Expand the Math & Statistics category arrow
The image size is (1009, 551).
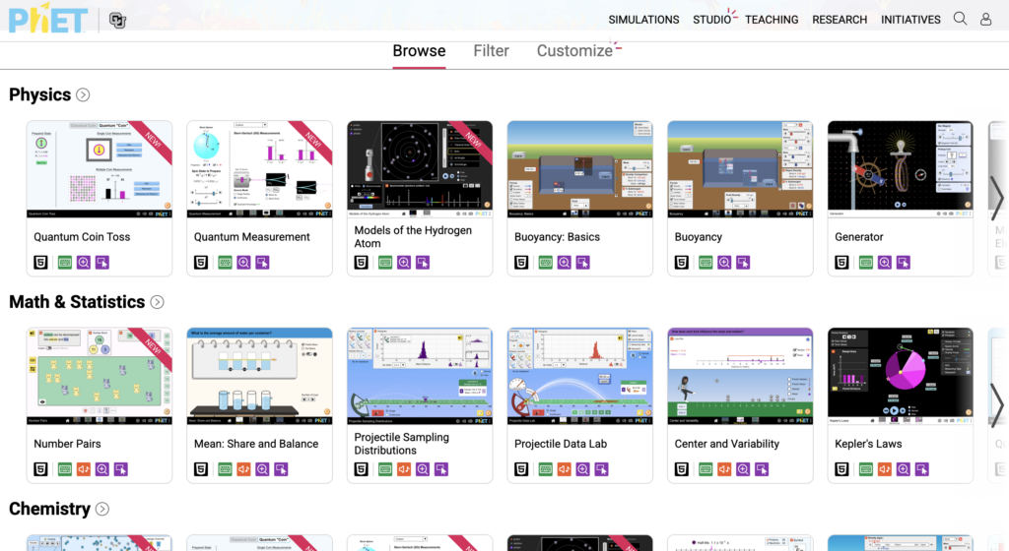157,302
